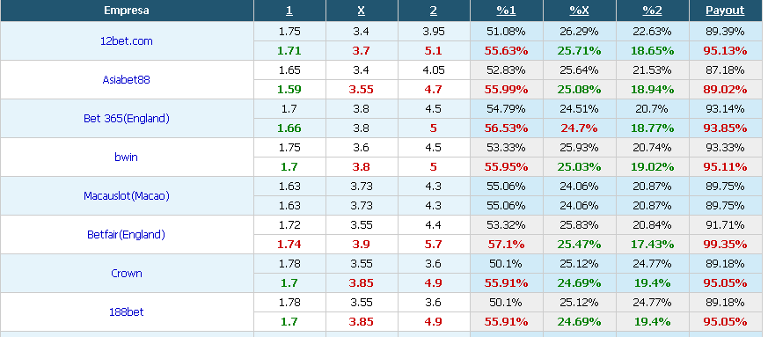The width and height of the screenshot is (768, 337).
Task: Open the Asiabet88 company link
Action: click(127, 80)
